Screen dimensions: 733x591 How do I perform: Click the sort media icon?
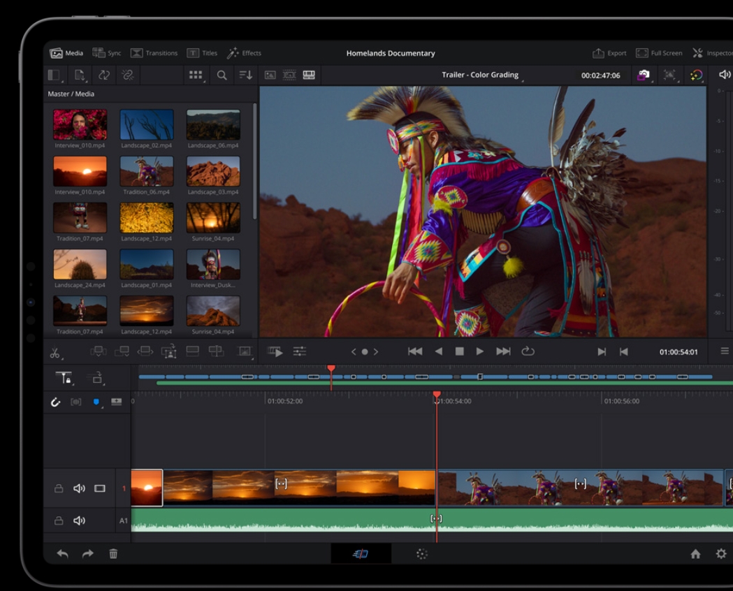tap(246, 75)
